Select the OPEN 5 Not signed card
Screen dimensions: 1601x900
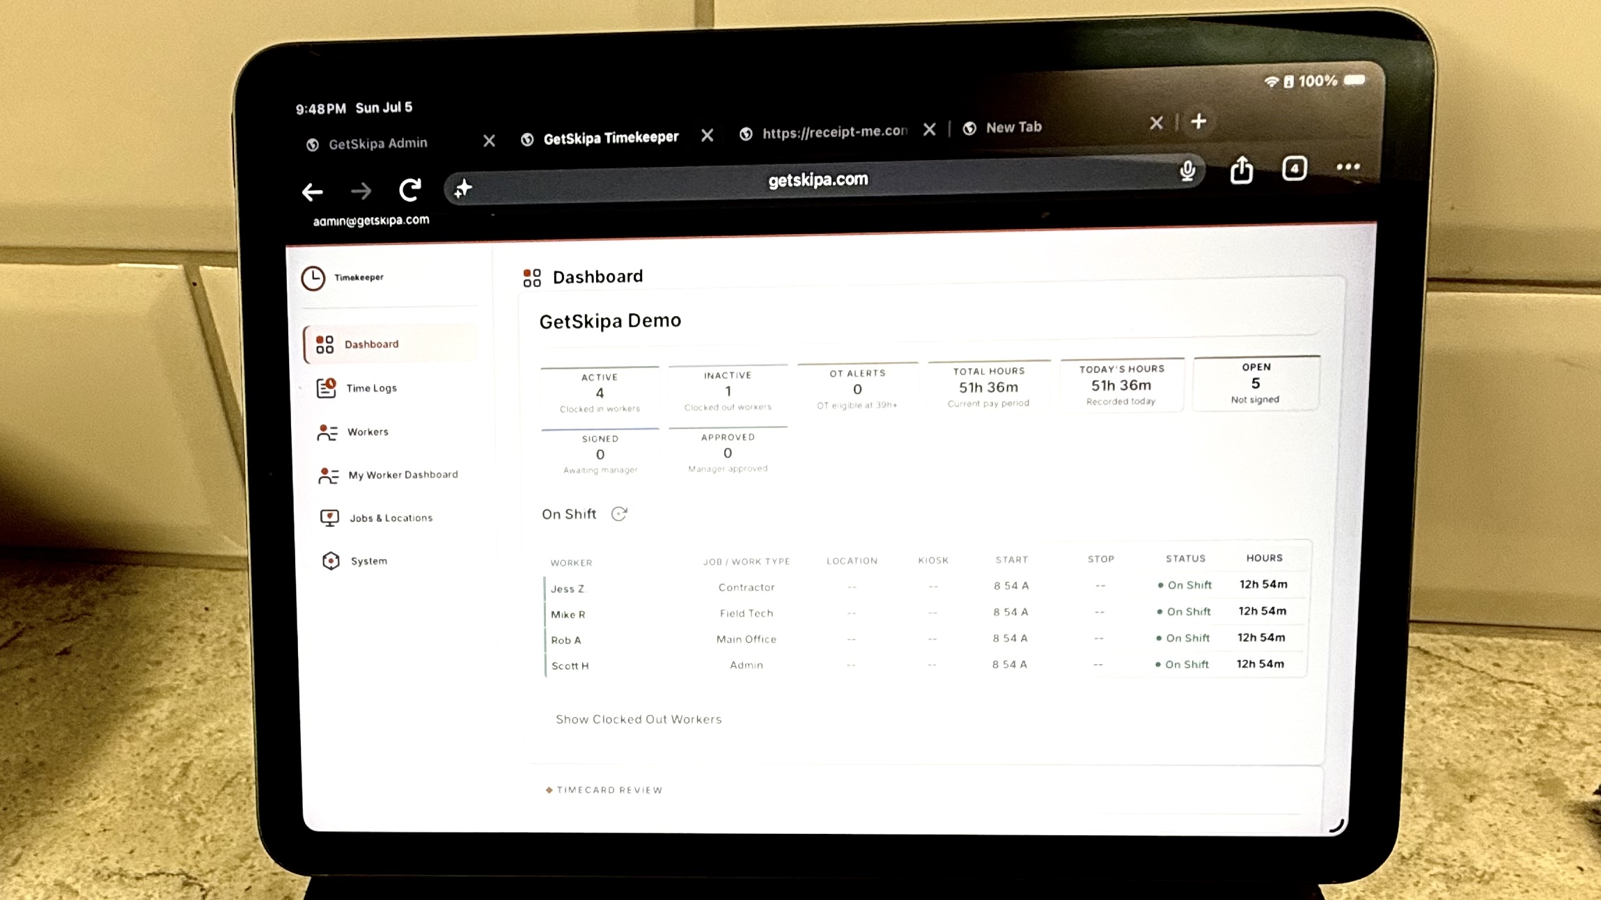click(1256, 383)
